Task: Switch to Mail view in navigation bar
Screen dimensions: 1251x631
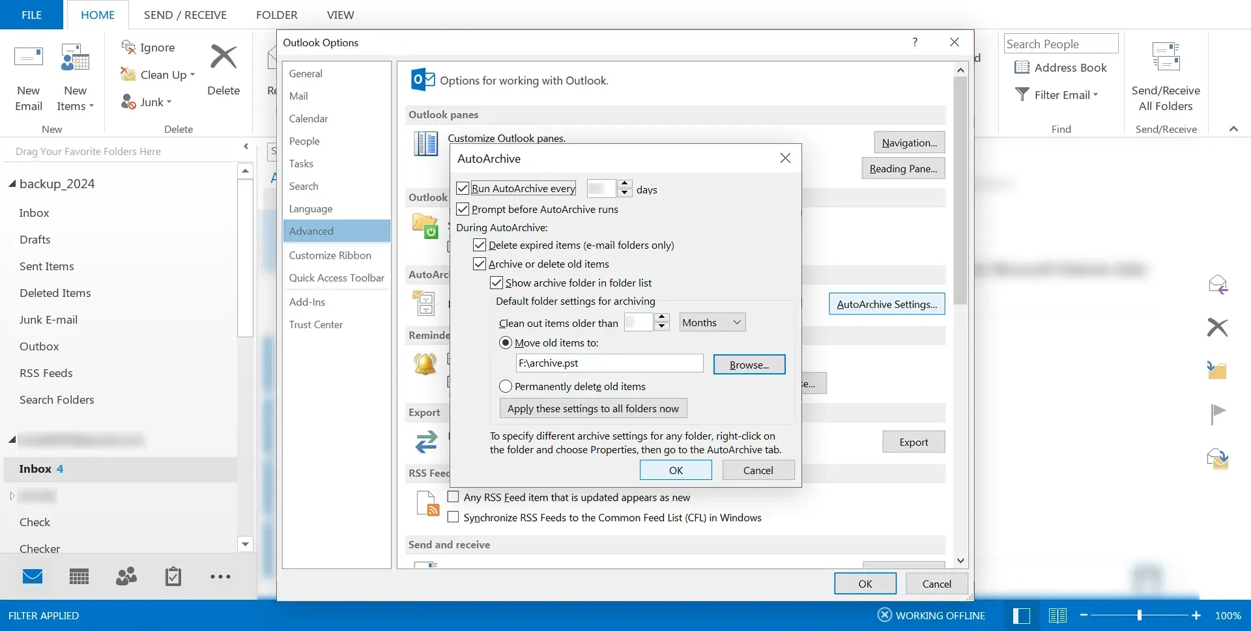Action: pos(33,576)
